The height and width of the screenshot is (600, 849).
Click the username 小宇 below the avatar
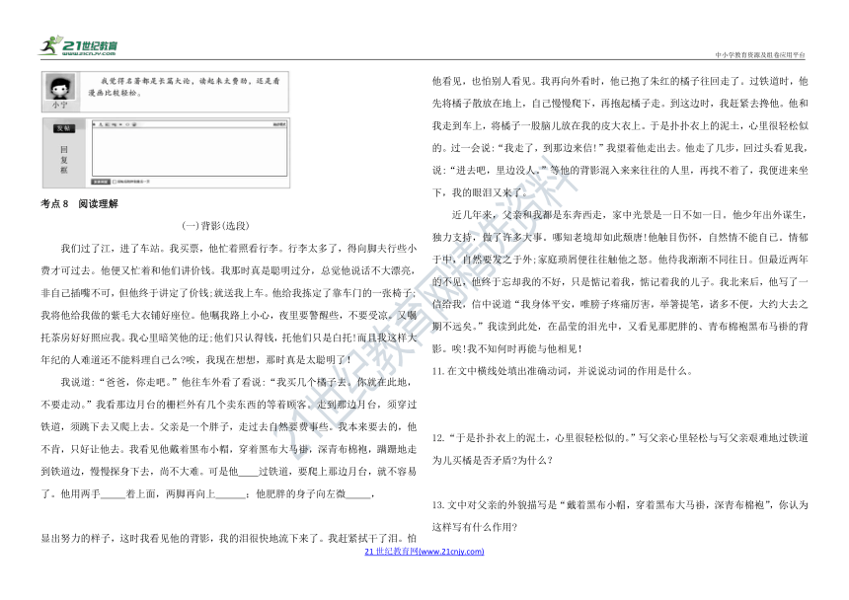tap(59, 105)
